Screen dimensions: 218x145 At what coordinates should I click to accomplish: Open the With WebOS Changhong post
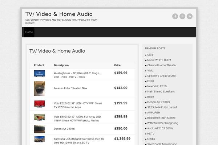pos(163,123)
